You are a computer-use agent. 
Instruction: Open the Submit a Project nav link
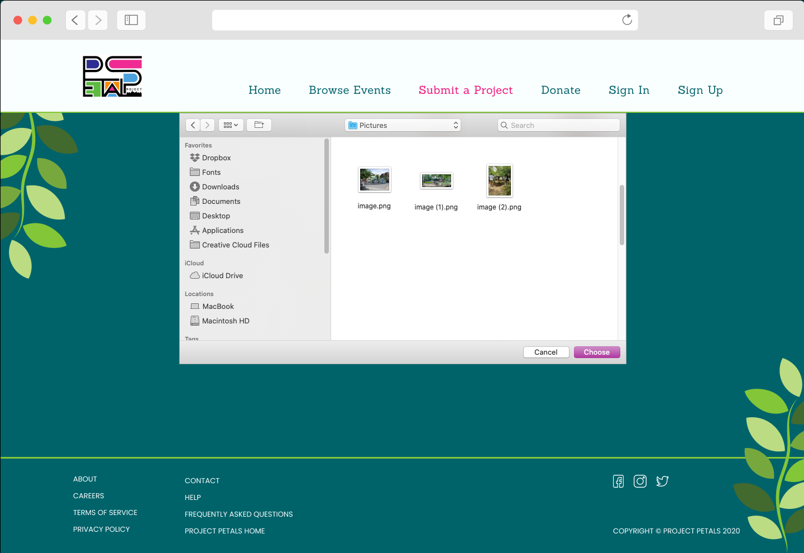click(466, 90)
